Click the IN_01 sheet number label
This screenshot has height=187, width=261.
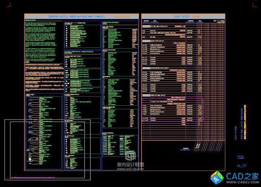241,166
